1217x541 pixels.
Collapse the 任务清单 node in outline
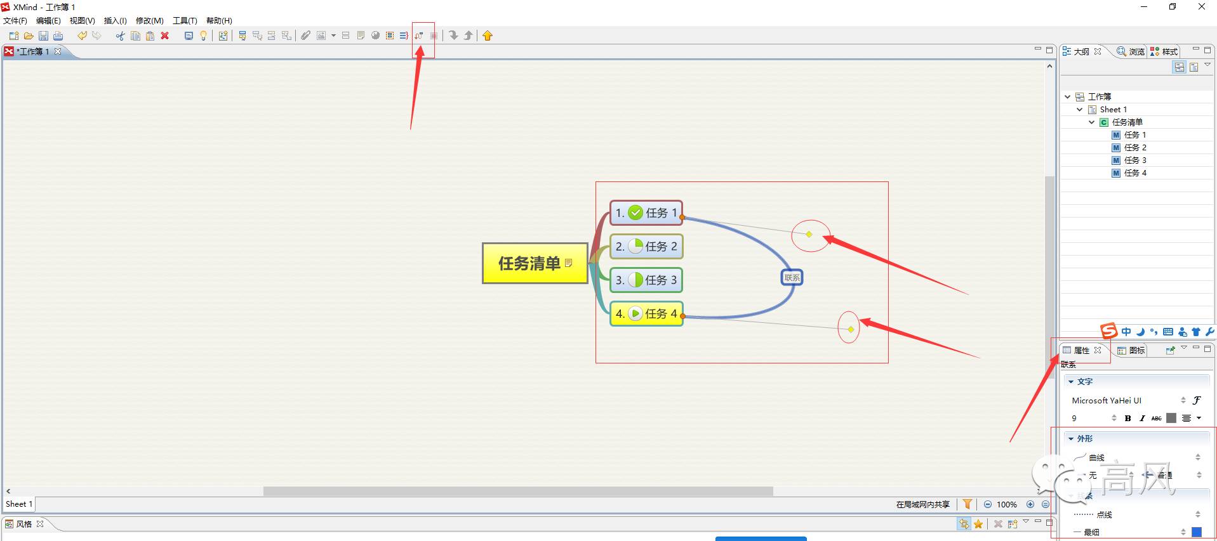[1091, 122]
